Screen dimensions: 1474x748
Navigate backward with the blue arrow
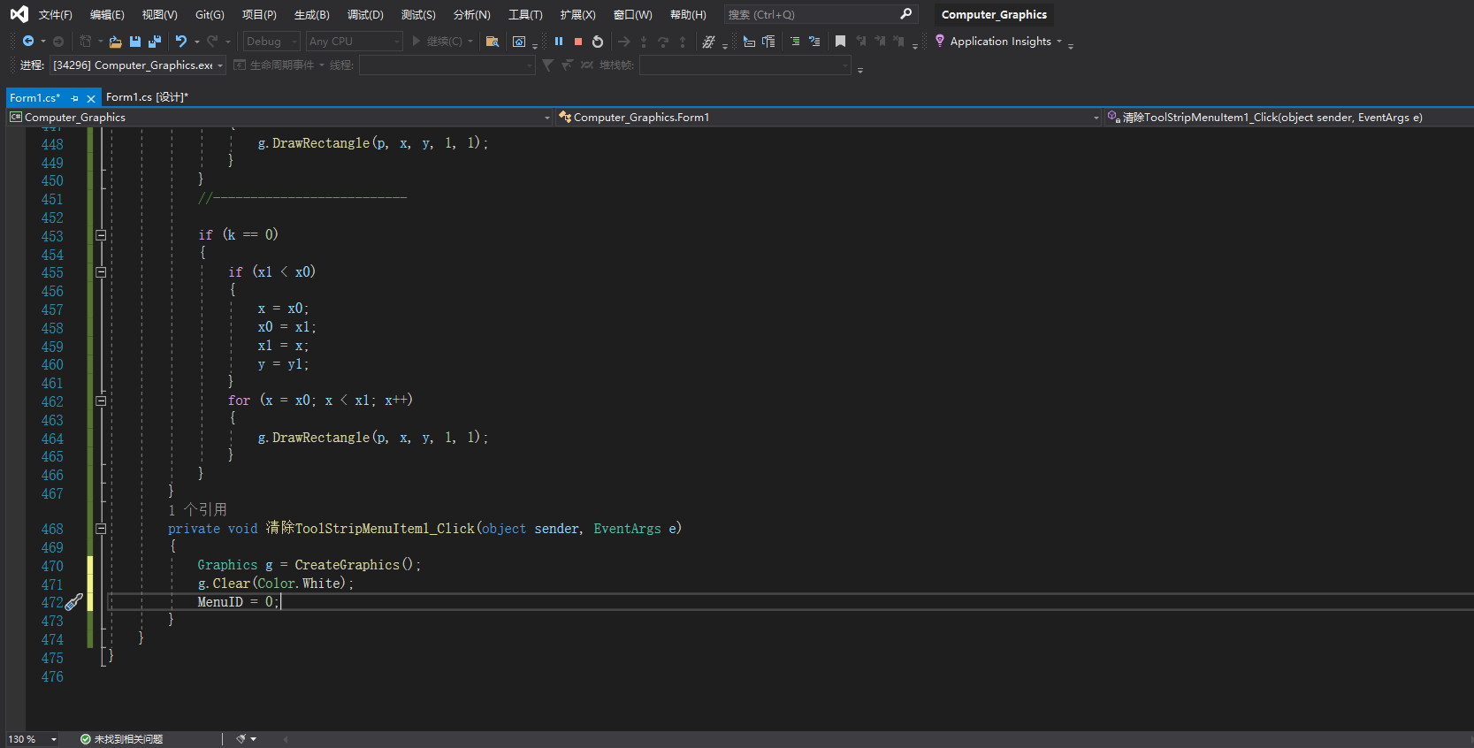click(x=28, y=42)
